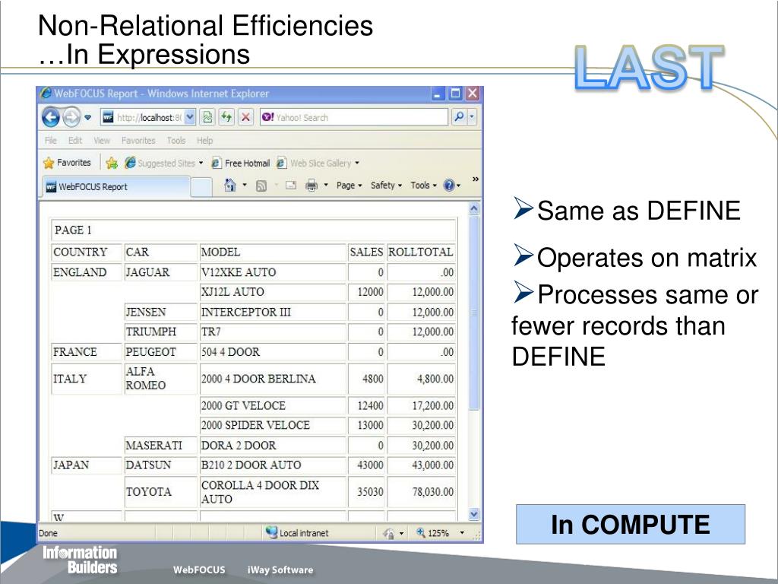
Task: Show more command bar items via chevron
Action: click(476, 179)
